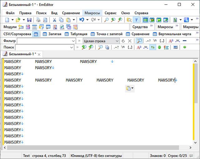Screen dimensions: 200x159
Task: Click the vertical scrollbar thumb
Action: pos(196,83)
